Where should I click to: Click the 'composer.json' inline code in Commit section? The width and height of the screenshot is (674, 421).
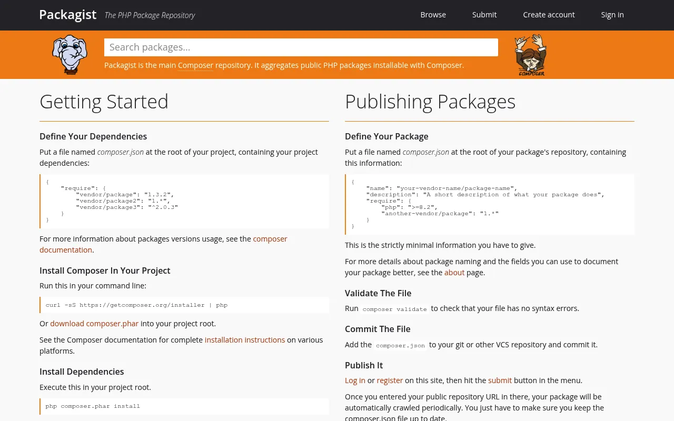tap(401, 345)
